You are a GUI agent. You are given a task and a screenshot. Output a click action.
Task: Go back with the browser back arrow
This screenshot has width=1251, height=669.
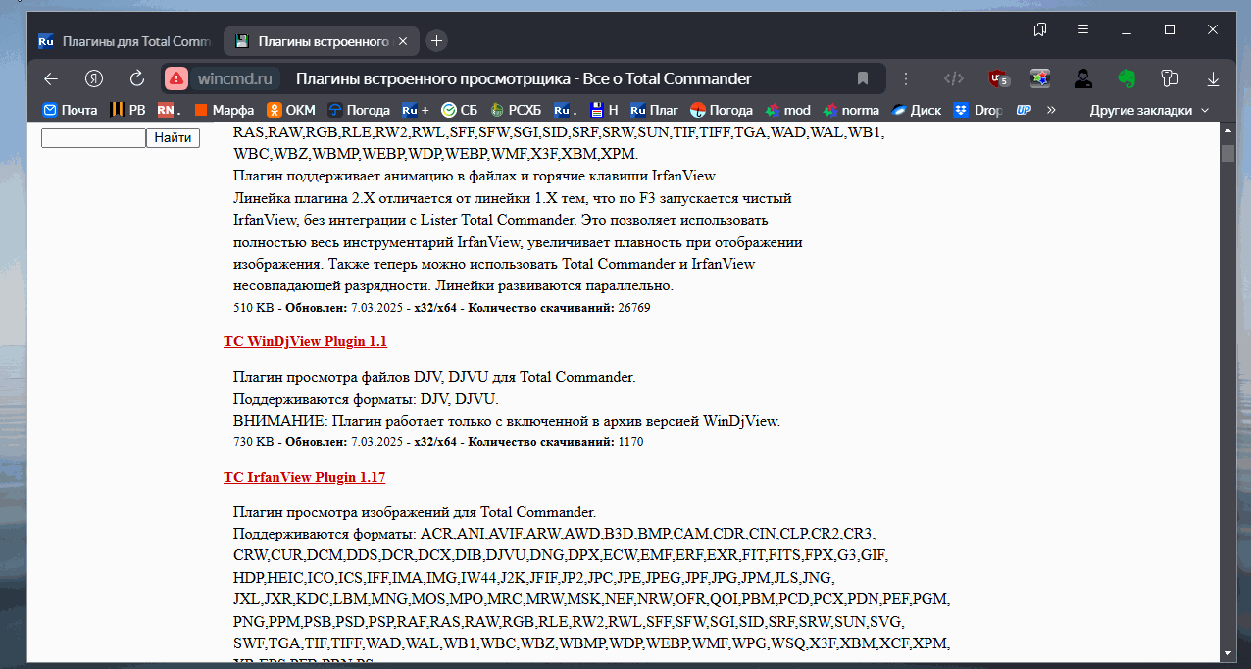pyautogui.click(x=51, y=78)
